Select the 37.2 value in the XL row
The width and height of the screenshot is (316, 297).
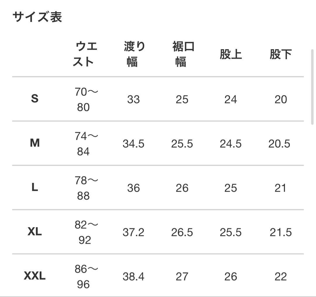pos(133,232)
